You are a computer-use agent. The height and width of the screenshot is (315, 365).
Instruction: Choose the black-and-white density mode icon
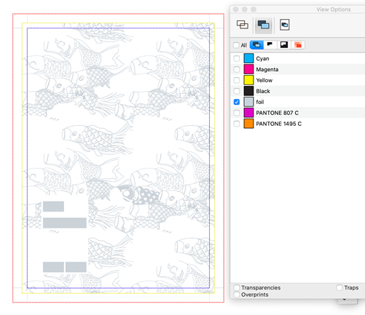coord(284,45)
